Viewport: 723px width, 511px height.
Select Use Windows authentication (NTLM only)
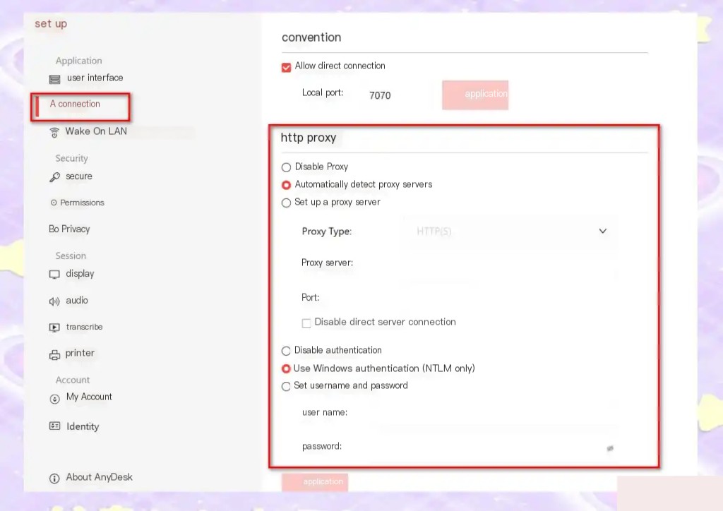click(287, 369)
